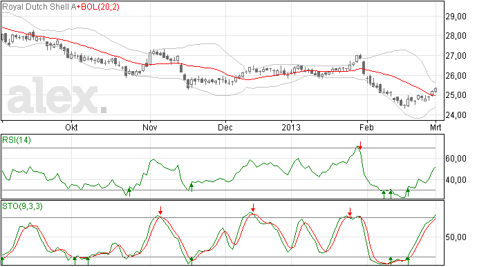Image resolution: width=477 pixels, height=267 pixels.
Task: Select the 60,00 RSI scale value
Action: point(456,159)
